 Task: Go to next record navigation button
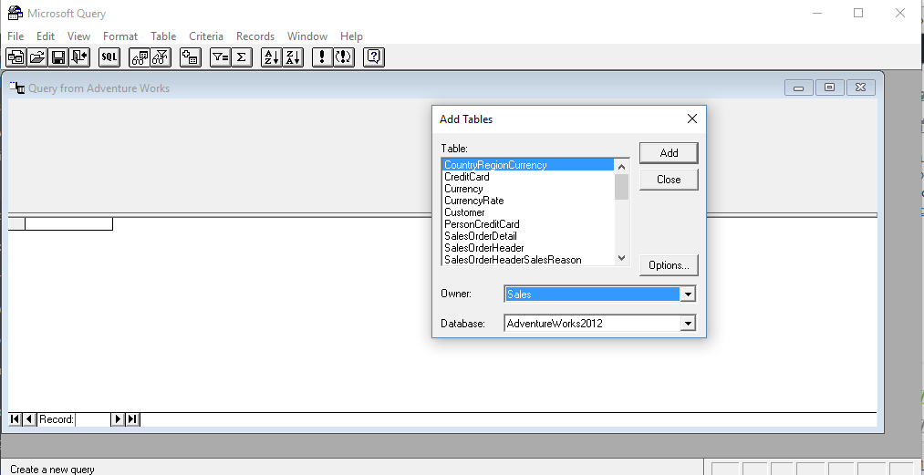point(118,419)
